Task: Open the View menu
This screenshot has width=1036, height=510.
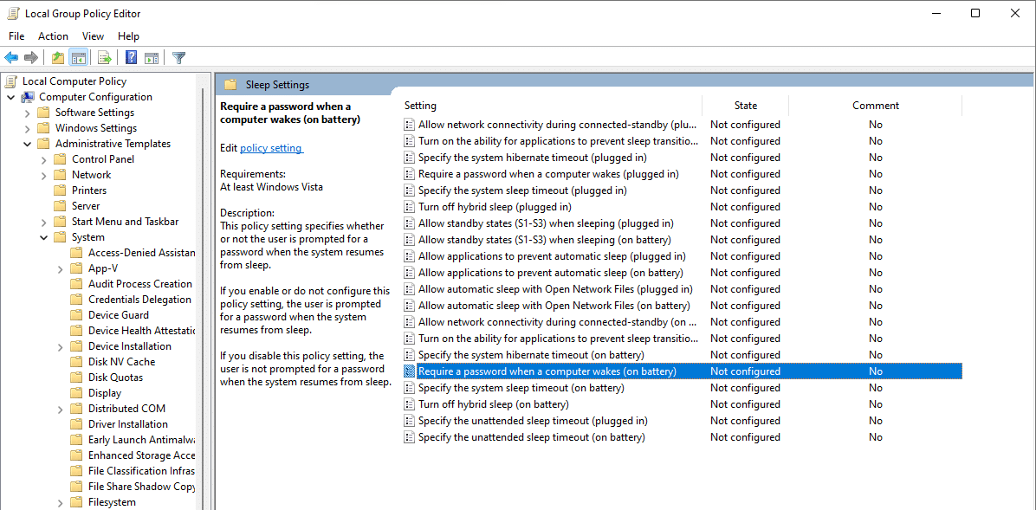Action: [x=93, y=36]
